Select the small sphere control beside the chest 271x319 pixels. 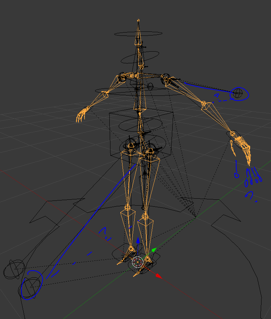(150, 86)
